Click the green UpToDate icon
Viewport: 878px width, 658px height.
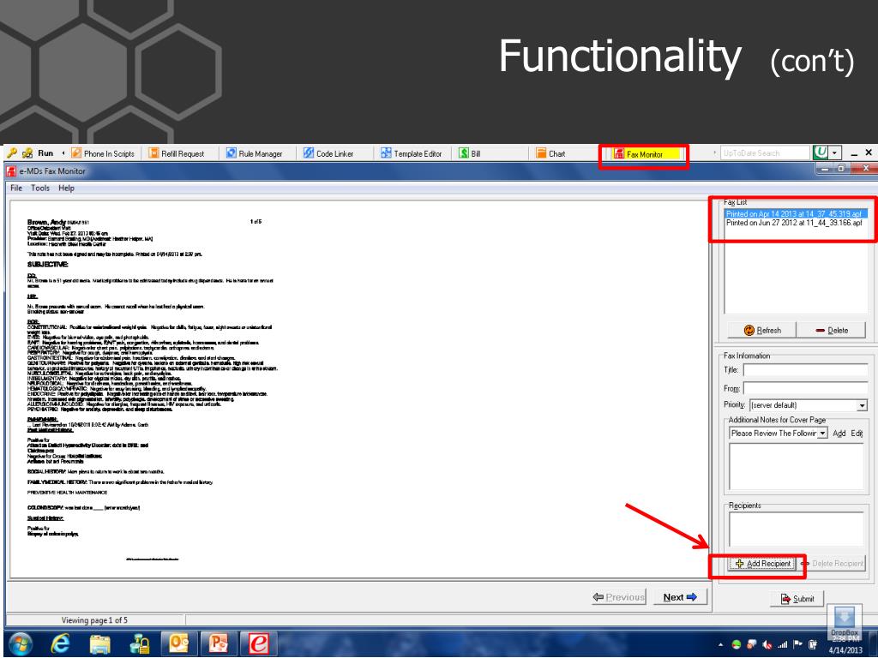821,153
